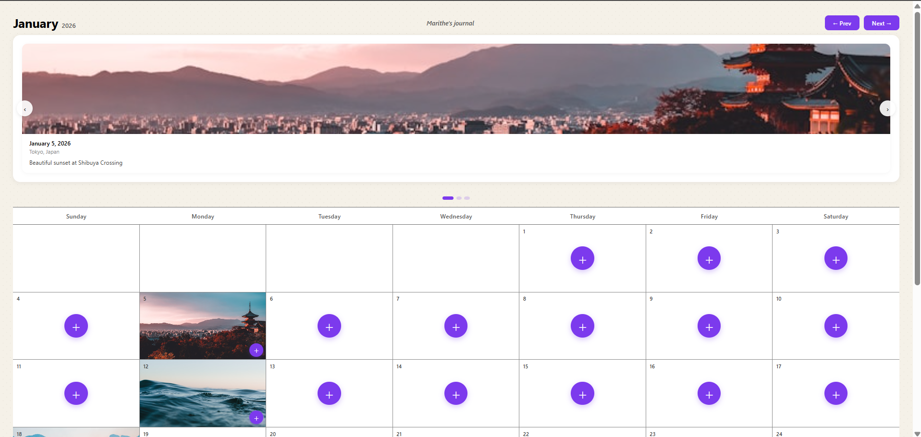This screenshot has height=437, width=921.
Task: Add entry for January 13
Action: pyautogui.click(x=329, y=394)
